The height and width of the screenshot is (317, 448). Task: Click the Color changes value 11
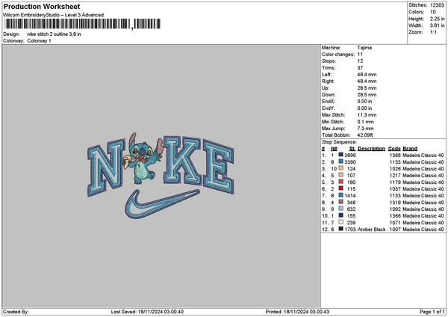pos(360,55)
